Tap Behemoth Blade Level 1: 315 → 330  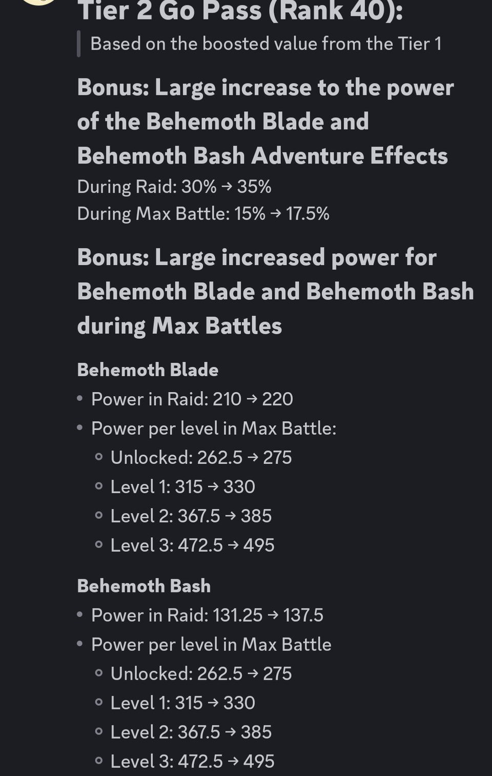click(x=182, y=487)
